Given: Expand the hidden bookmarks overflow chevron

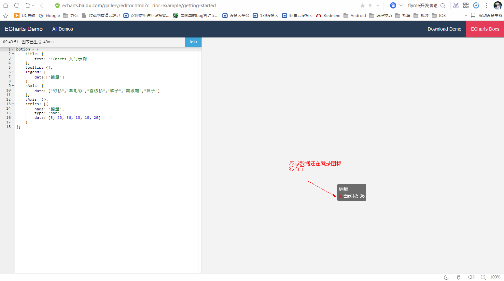Looking at the screenshot, I should tap(465, 15).
